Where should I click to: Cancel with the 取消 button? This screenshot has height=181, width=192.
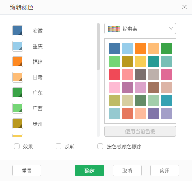point(127,171)
